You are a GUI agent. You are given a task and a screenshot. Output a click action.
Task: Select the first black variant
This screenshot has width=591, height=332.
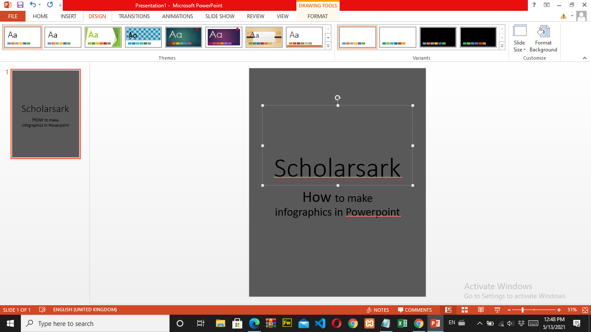tap(438, 37)
